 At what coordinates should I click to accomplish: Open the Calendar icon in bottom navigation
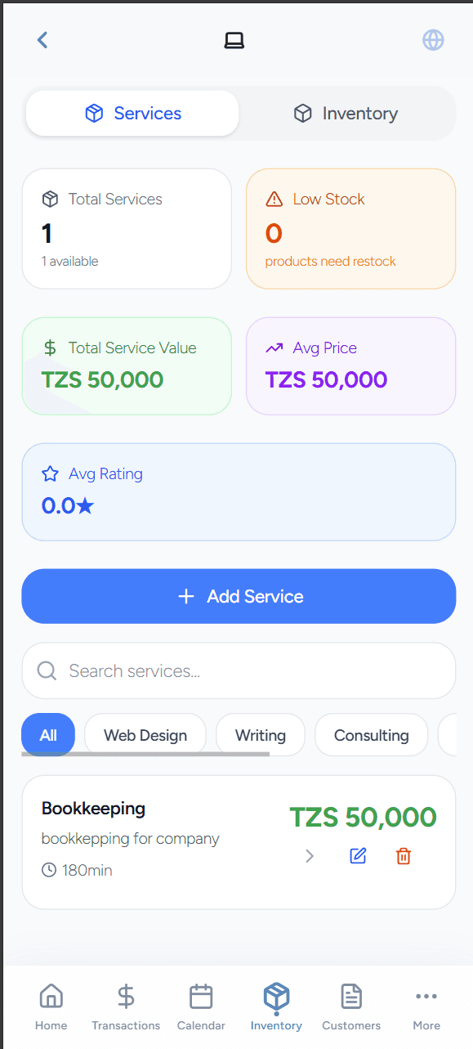[200, 1005]
